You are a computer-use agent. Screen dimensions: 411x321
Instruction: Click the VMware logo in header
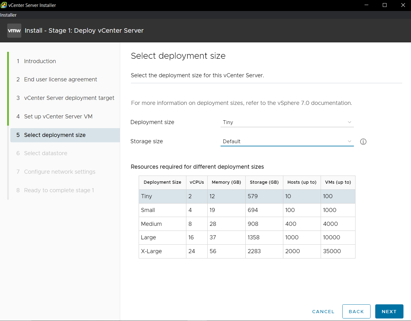tap(14, 30)
